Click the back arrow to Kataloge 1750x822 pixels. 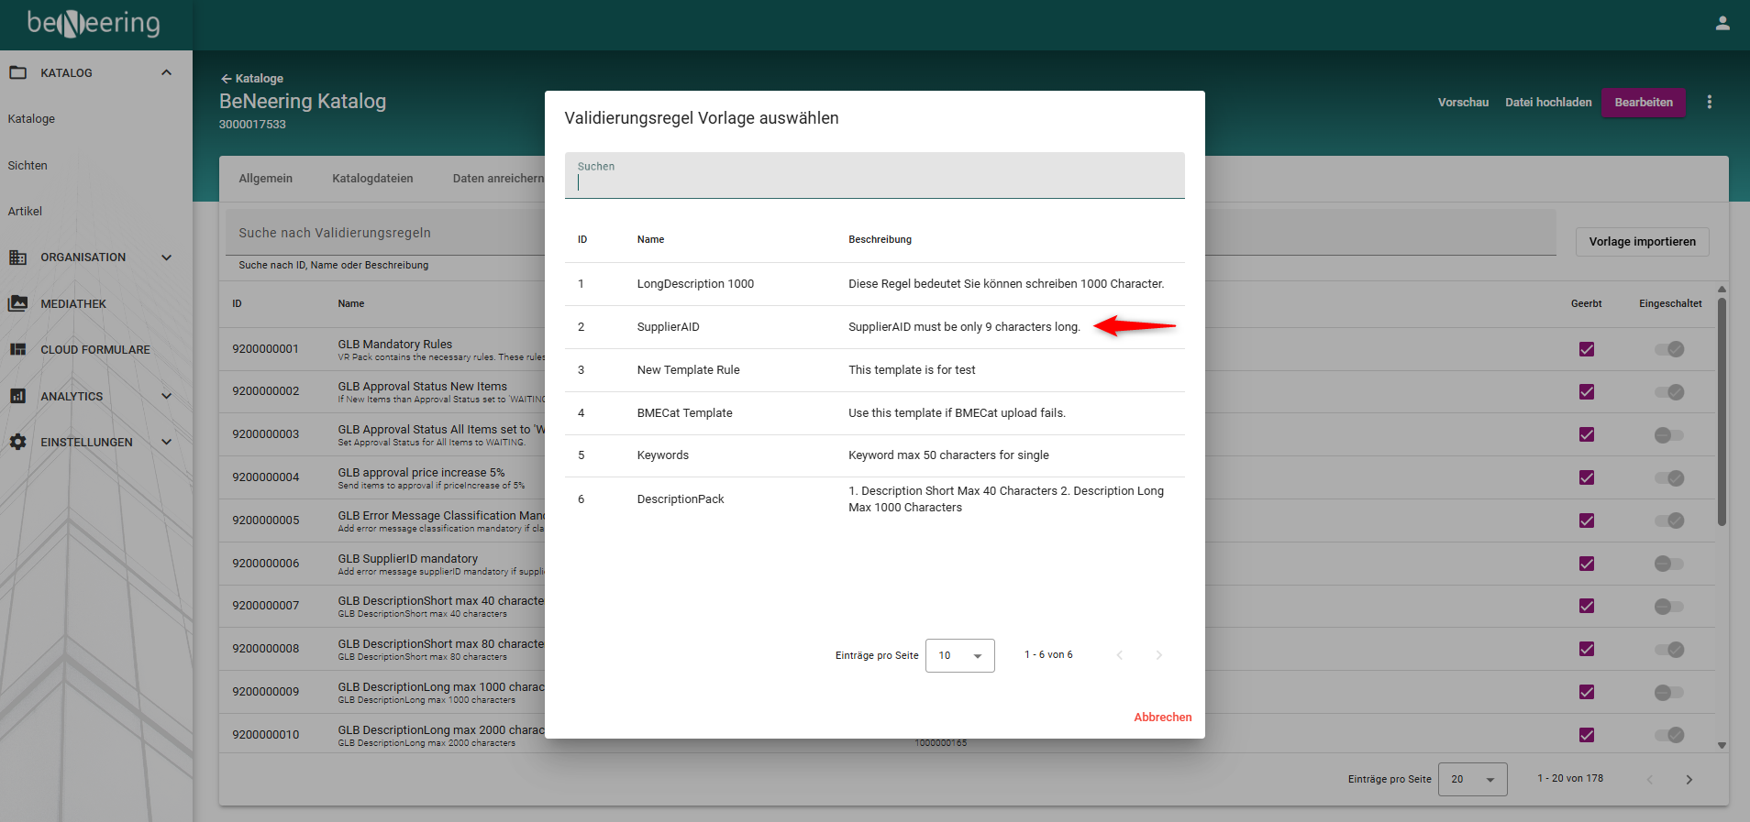click(227, 79)
